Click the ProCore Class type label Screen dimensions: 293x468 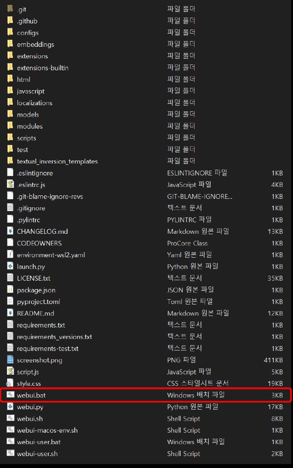point(187,243)
